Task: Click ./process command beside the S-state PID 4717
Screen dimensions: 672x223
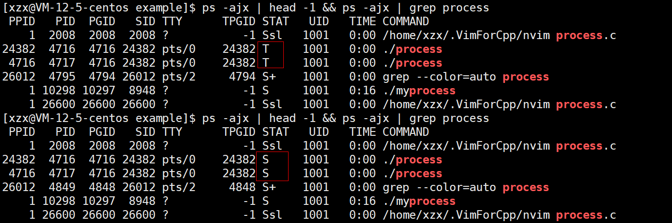Action: point(413,173)
